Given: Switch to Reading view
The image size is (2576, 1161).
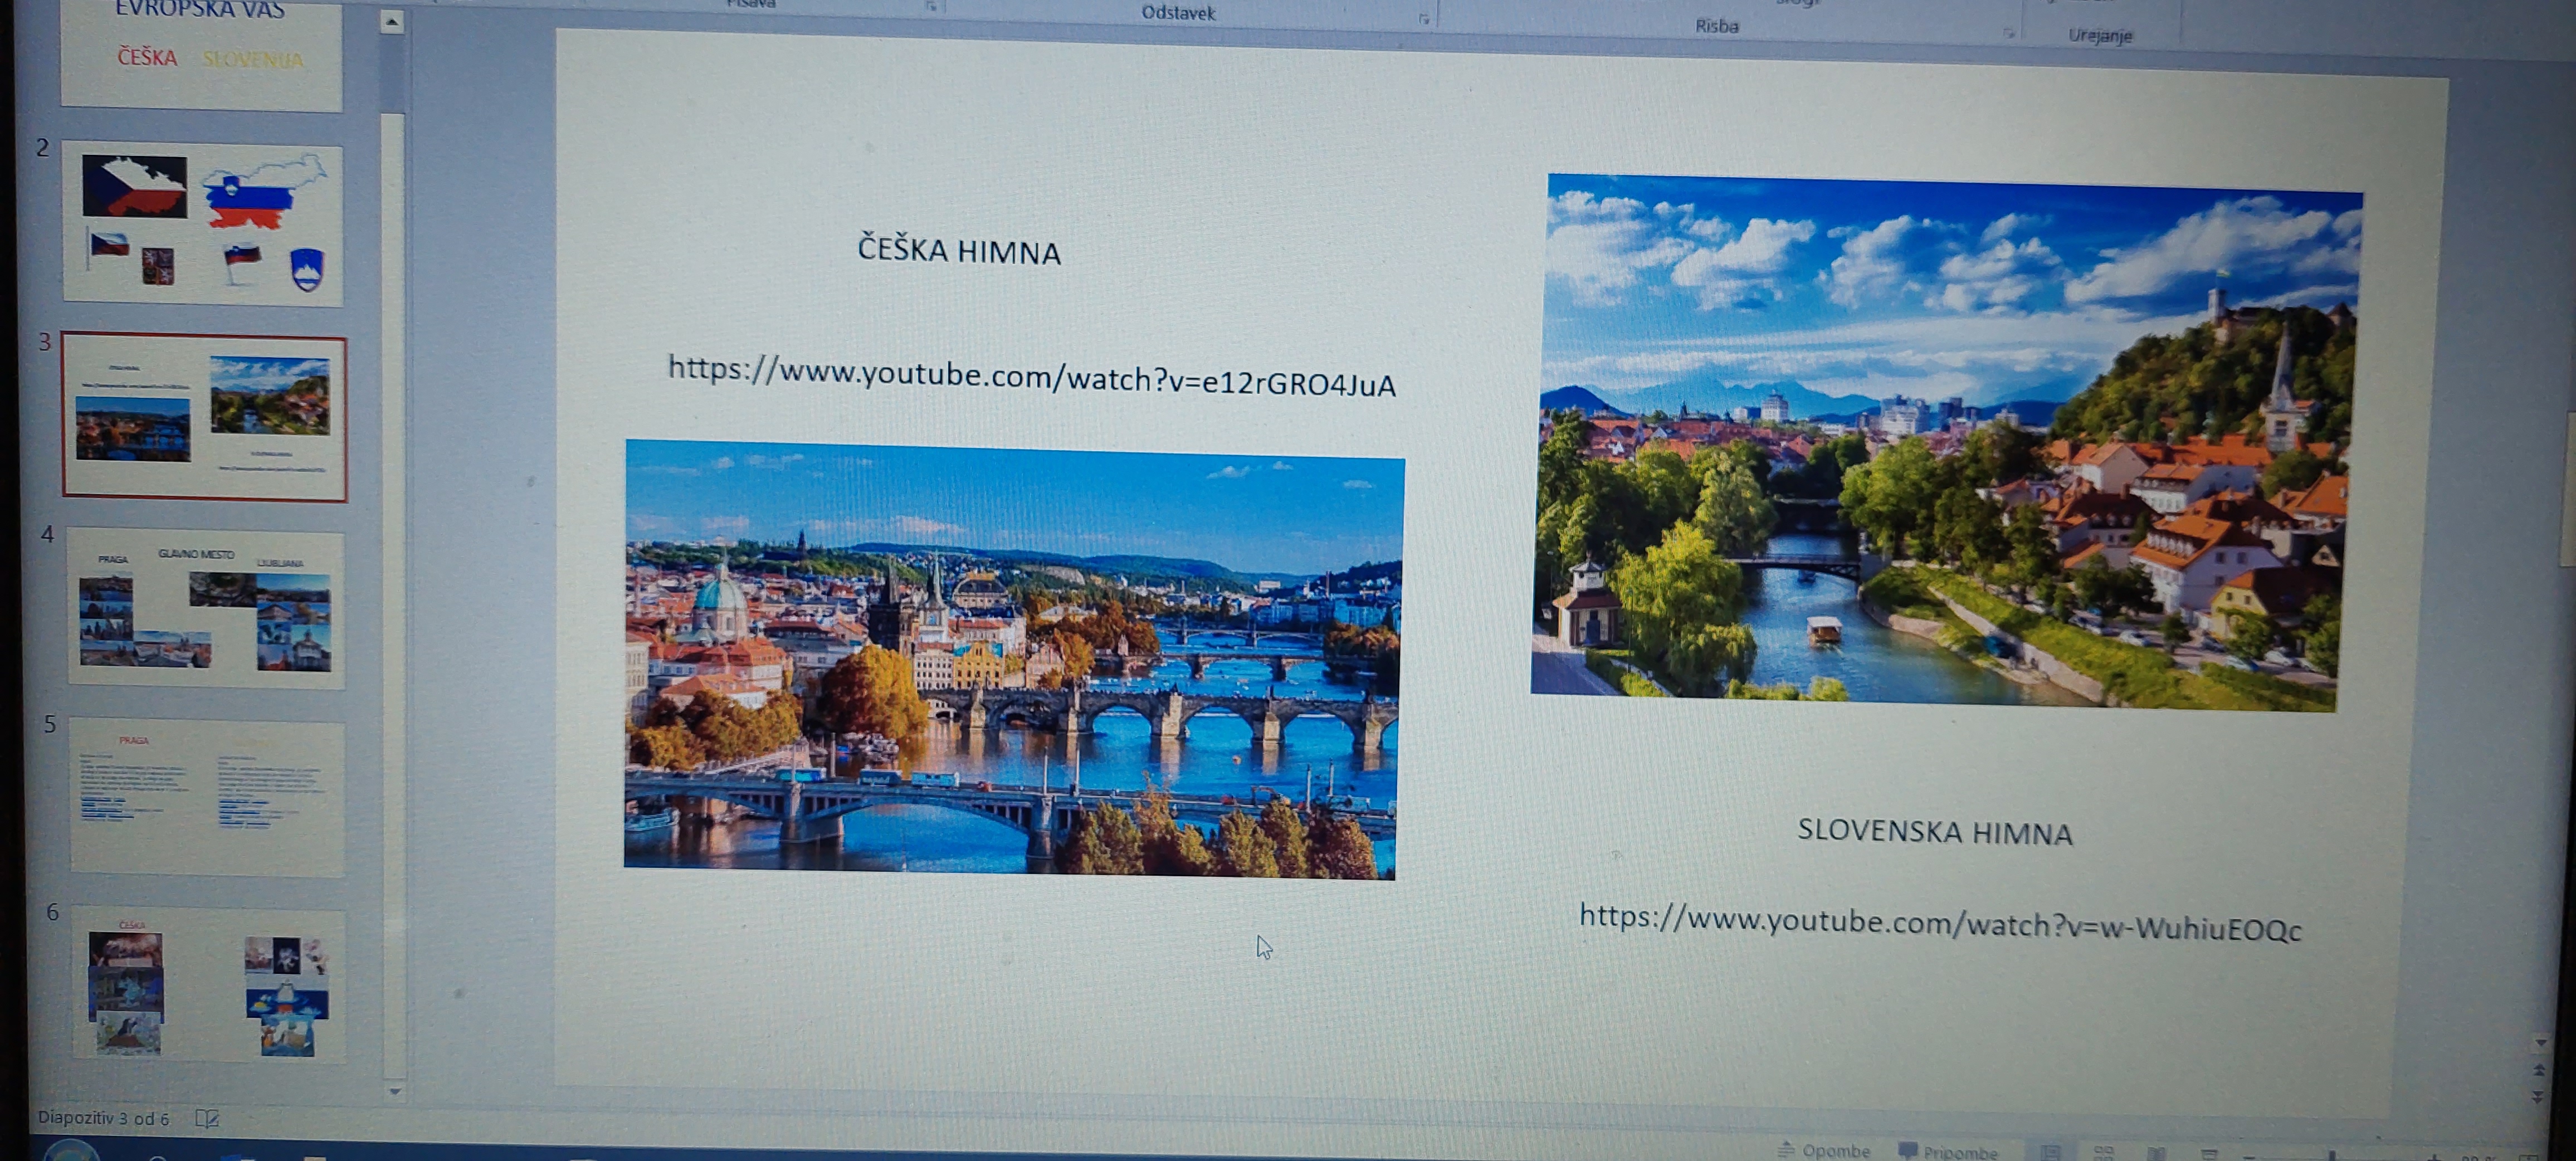Looking at the screenshot, I should 2156,1154.
